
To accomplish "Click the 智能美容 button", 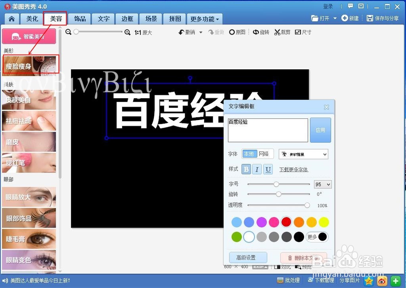I will pos(29,36).
